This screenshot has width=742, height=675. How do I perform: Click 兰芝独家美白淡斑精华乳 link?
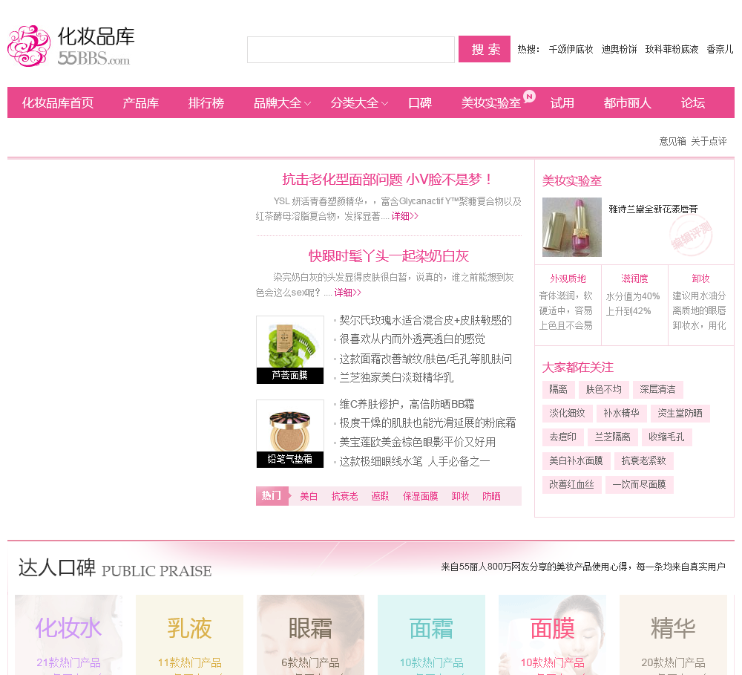point(396,377)
